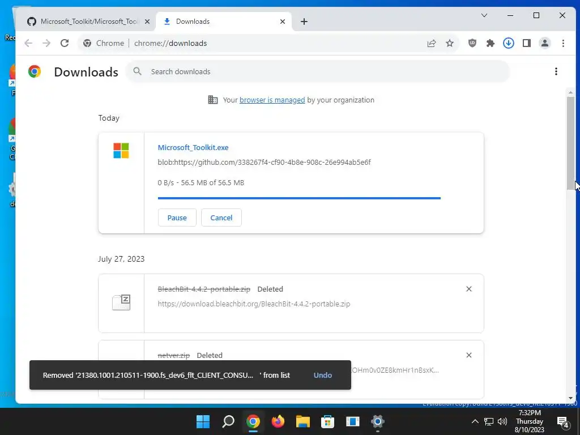The image size is (580, 435).
Task: Open the download.bleachbit.org source URL
Action: pos(254,304)
